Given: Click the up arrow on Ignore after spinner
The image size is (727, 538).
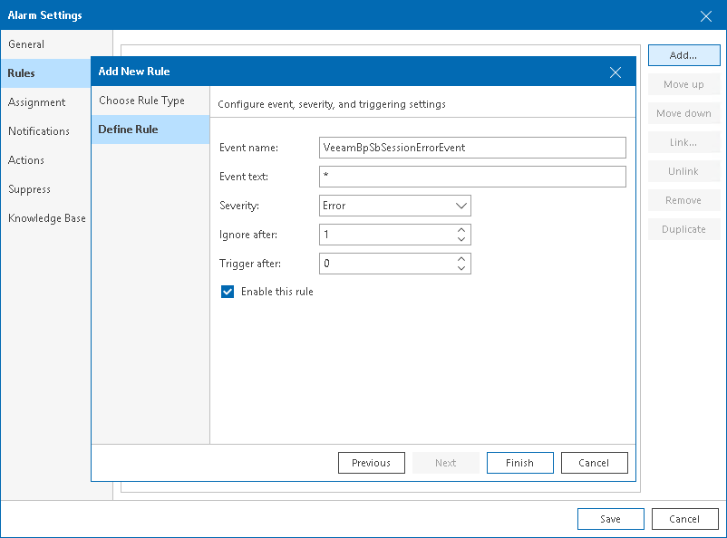Looking at the screenshot, I should coord(460,230).
